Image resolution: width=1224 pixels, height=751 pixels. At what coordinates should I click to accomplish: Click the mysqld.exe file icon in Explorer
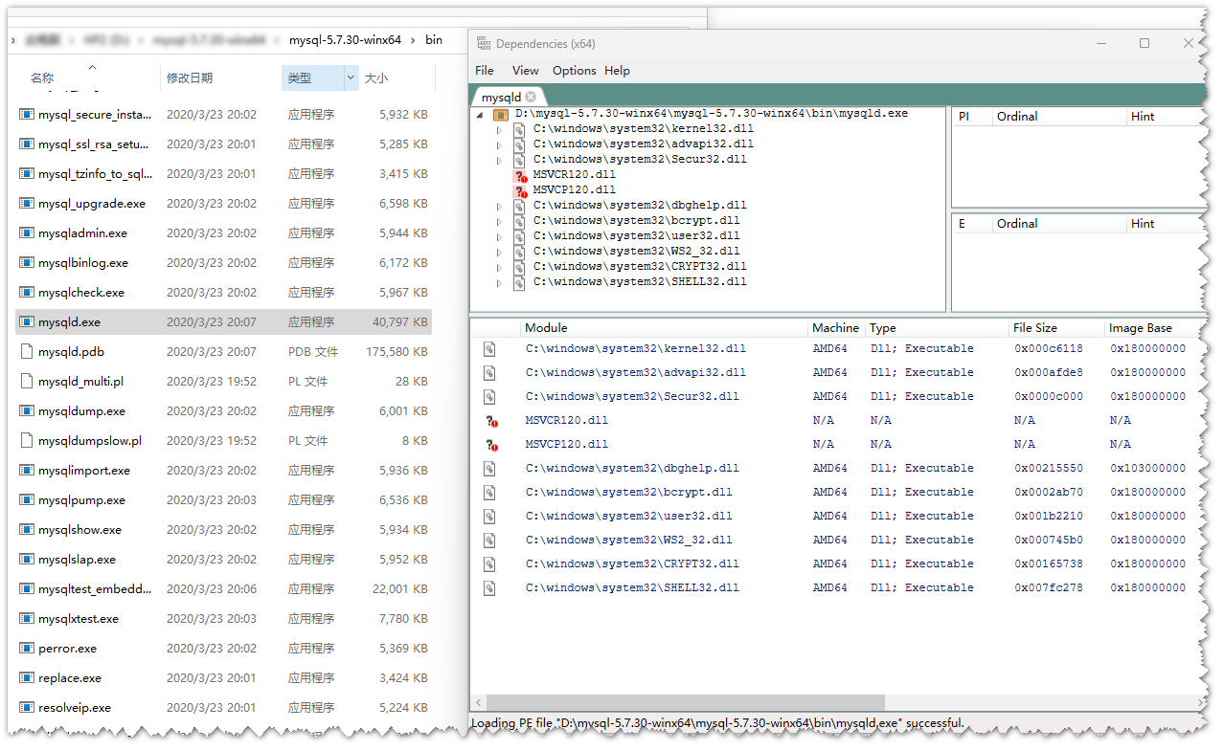[x=27, y=322]
